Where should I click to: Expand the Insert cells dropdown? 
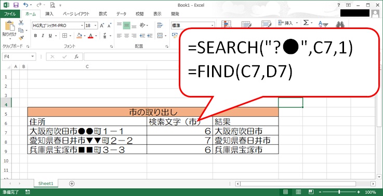click(297, 23)
